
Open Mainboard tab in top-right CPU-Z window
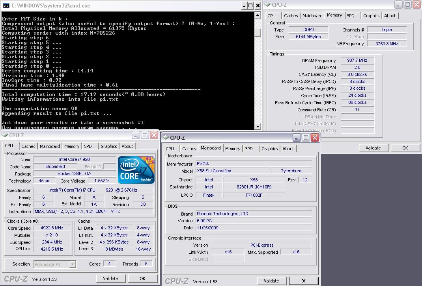coord(312,16)
